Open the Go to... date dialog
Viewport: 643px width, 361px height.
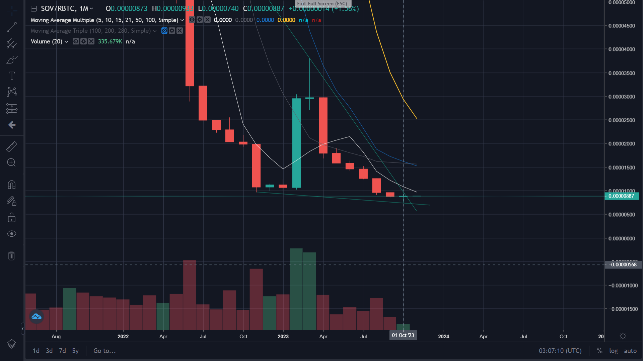[104, 351]
